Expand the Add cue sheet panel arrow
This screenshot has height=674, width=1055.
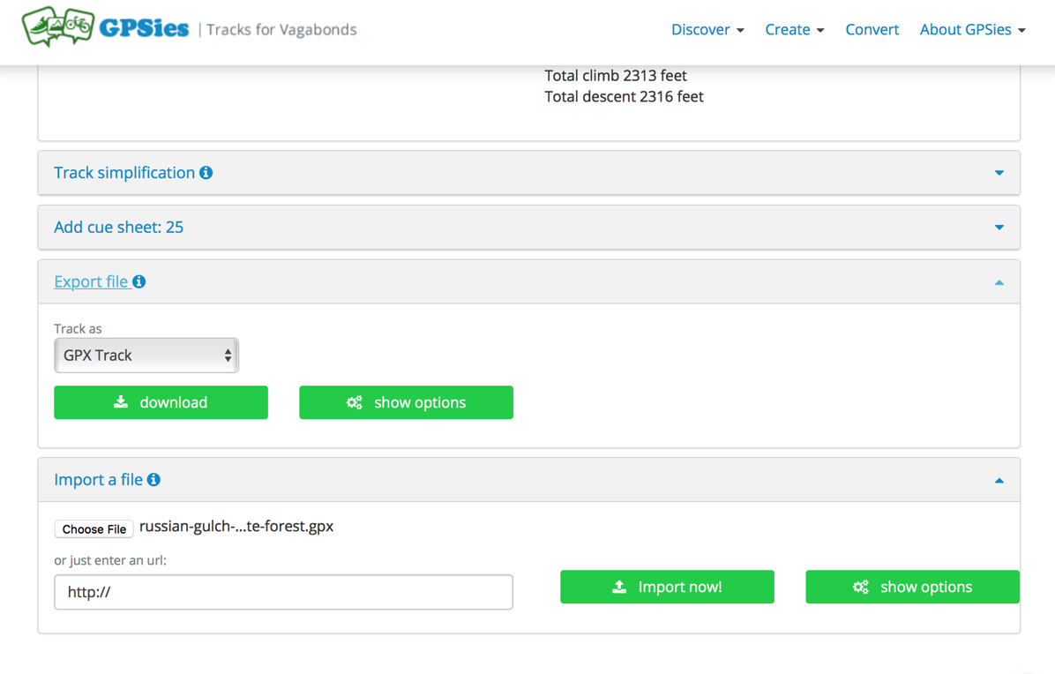999,228
